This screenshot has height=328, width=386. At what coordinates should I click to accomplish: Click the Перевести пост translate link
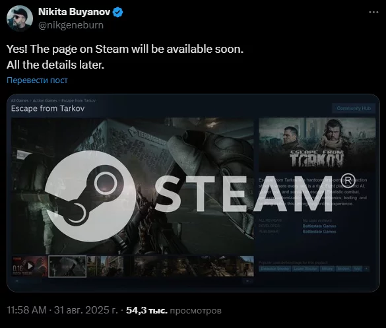tap(37, 81)
